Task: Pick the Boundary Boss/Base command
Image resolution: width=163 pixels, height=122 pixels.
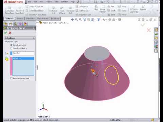Action: (x=36, y=15)
